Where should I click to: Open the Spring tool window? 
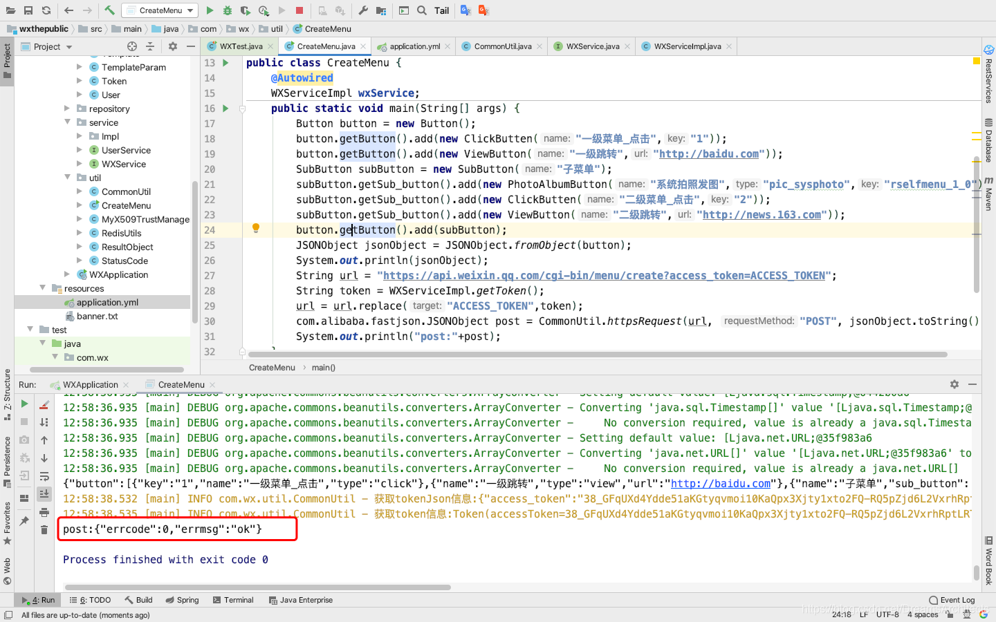[182, 600]
